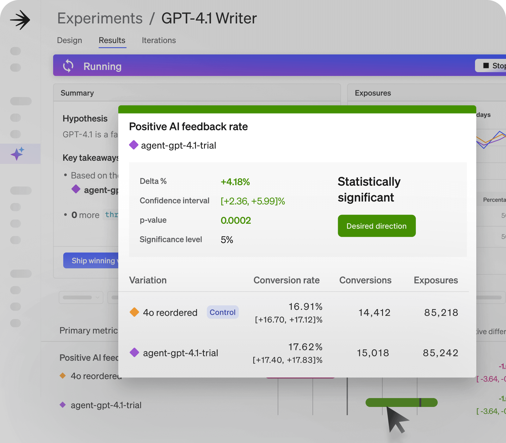The image size is (506, 443).
Task: Click purple diamond in agent-gpt-4.1-trial table row
Action: coord(134,352)
